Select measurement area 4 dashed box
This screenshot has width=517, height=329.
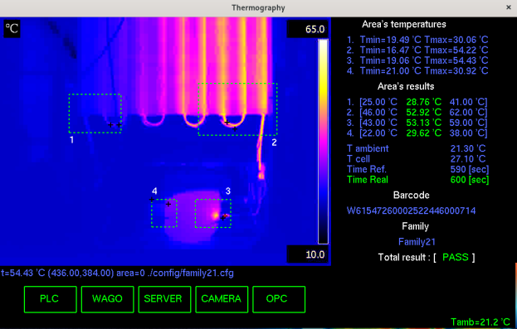pos(164,213)
